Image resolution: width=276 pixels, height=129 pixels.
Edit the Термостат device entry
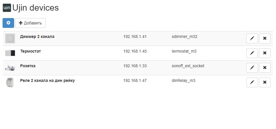pyautogui.click(x=252, y=53)
